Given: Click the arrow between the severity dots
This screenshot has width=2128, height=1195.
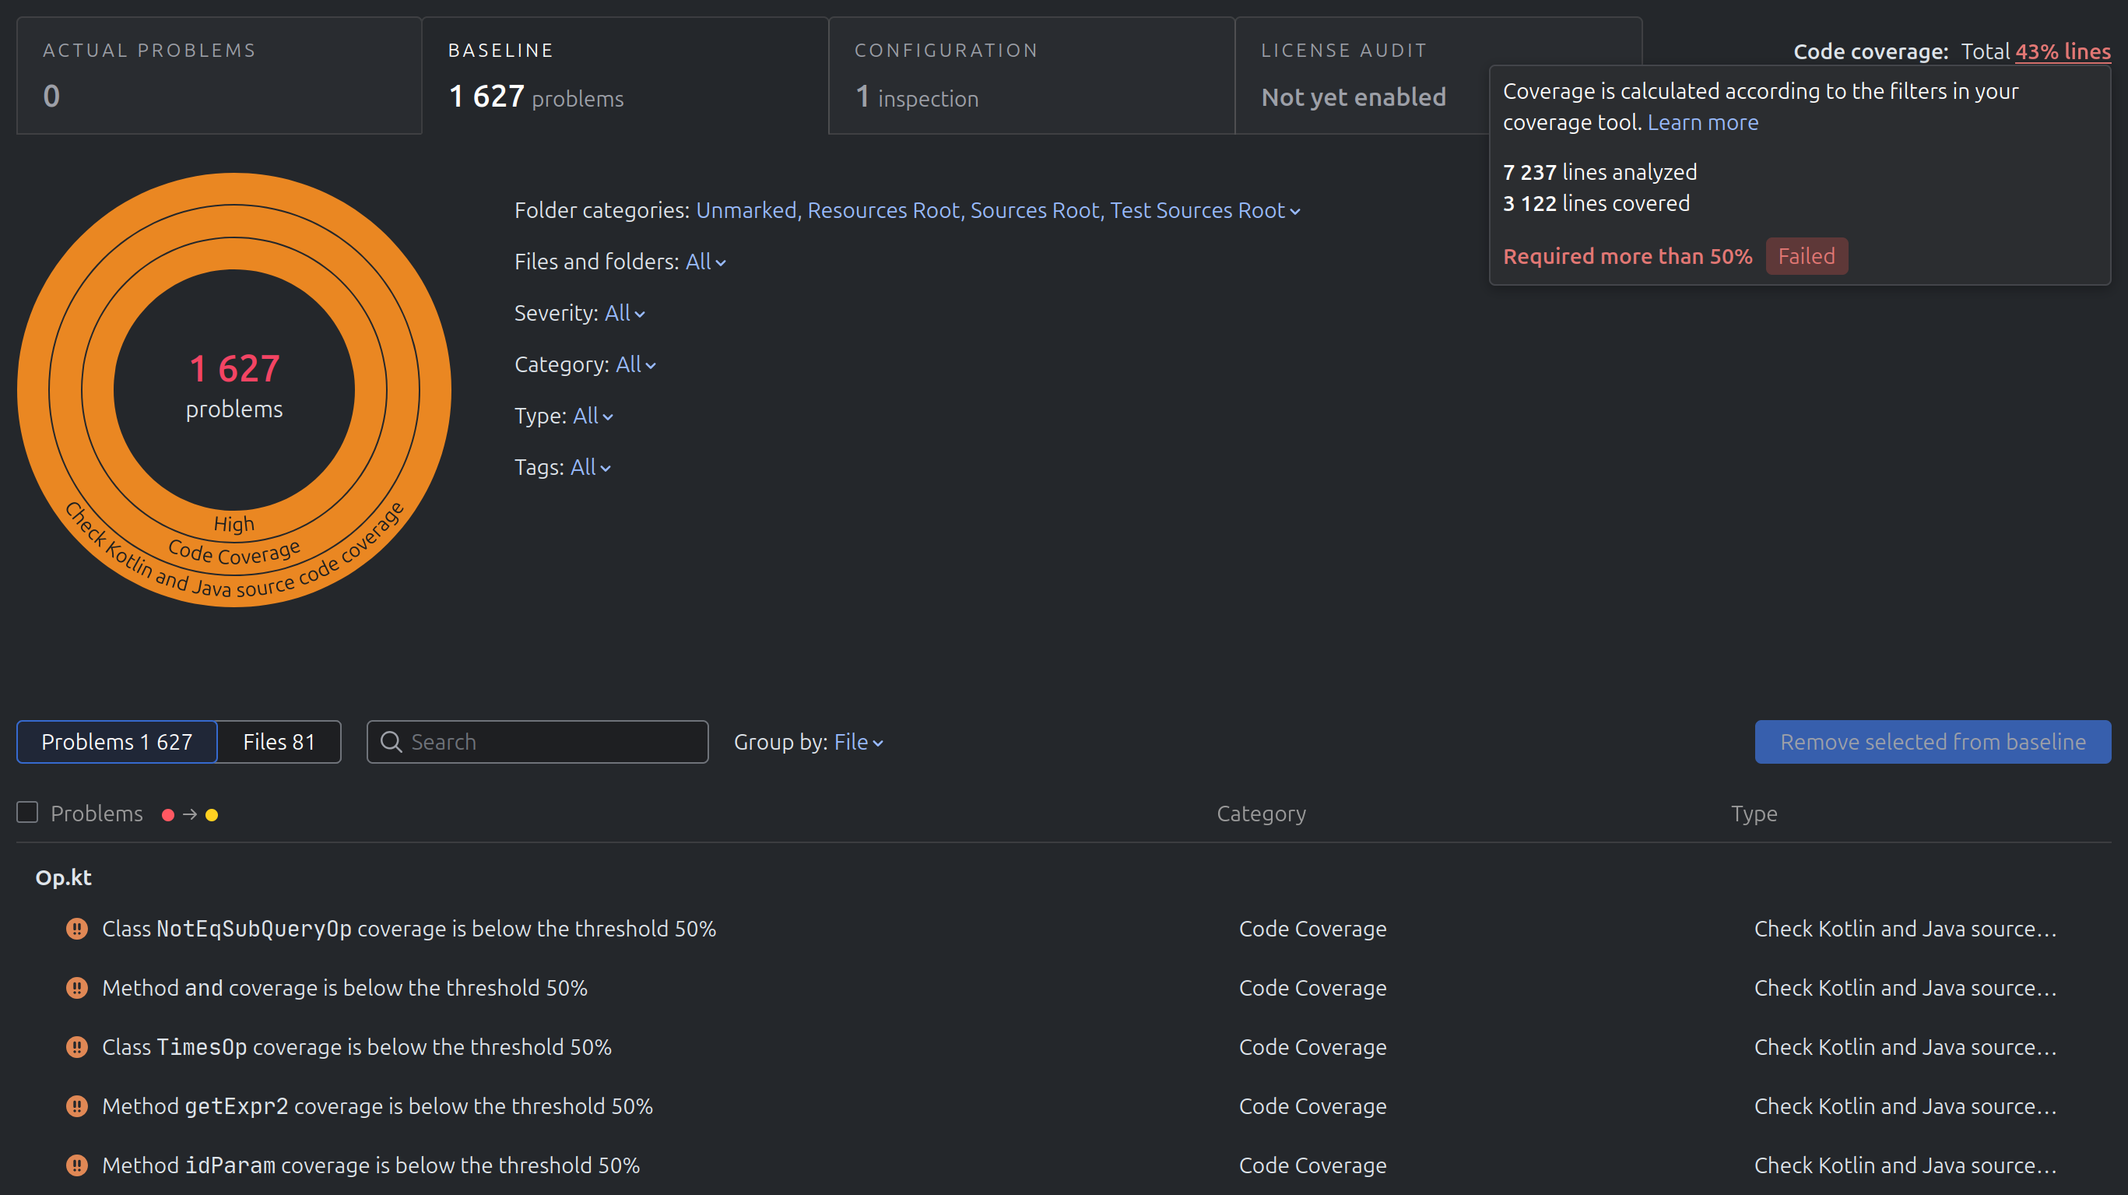Looking at the screenshot, I should [x=190, y=815].
